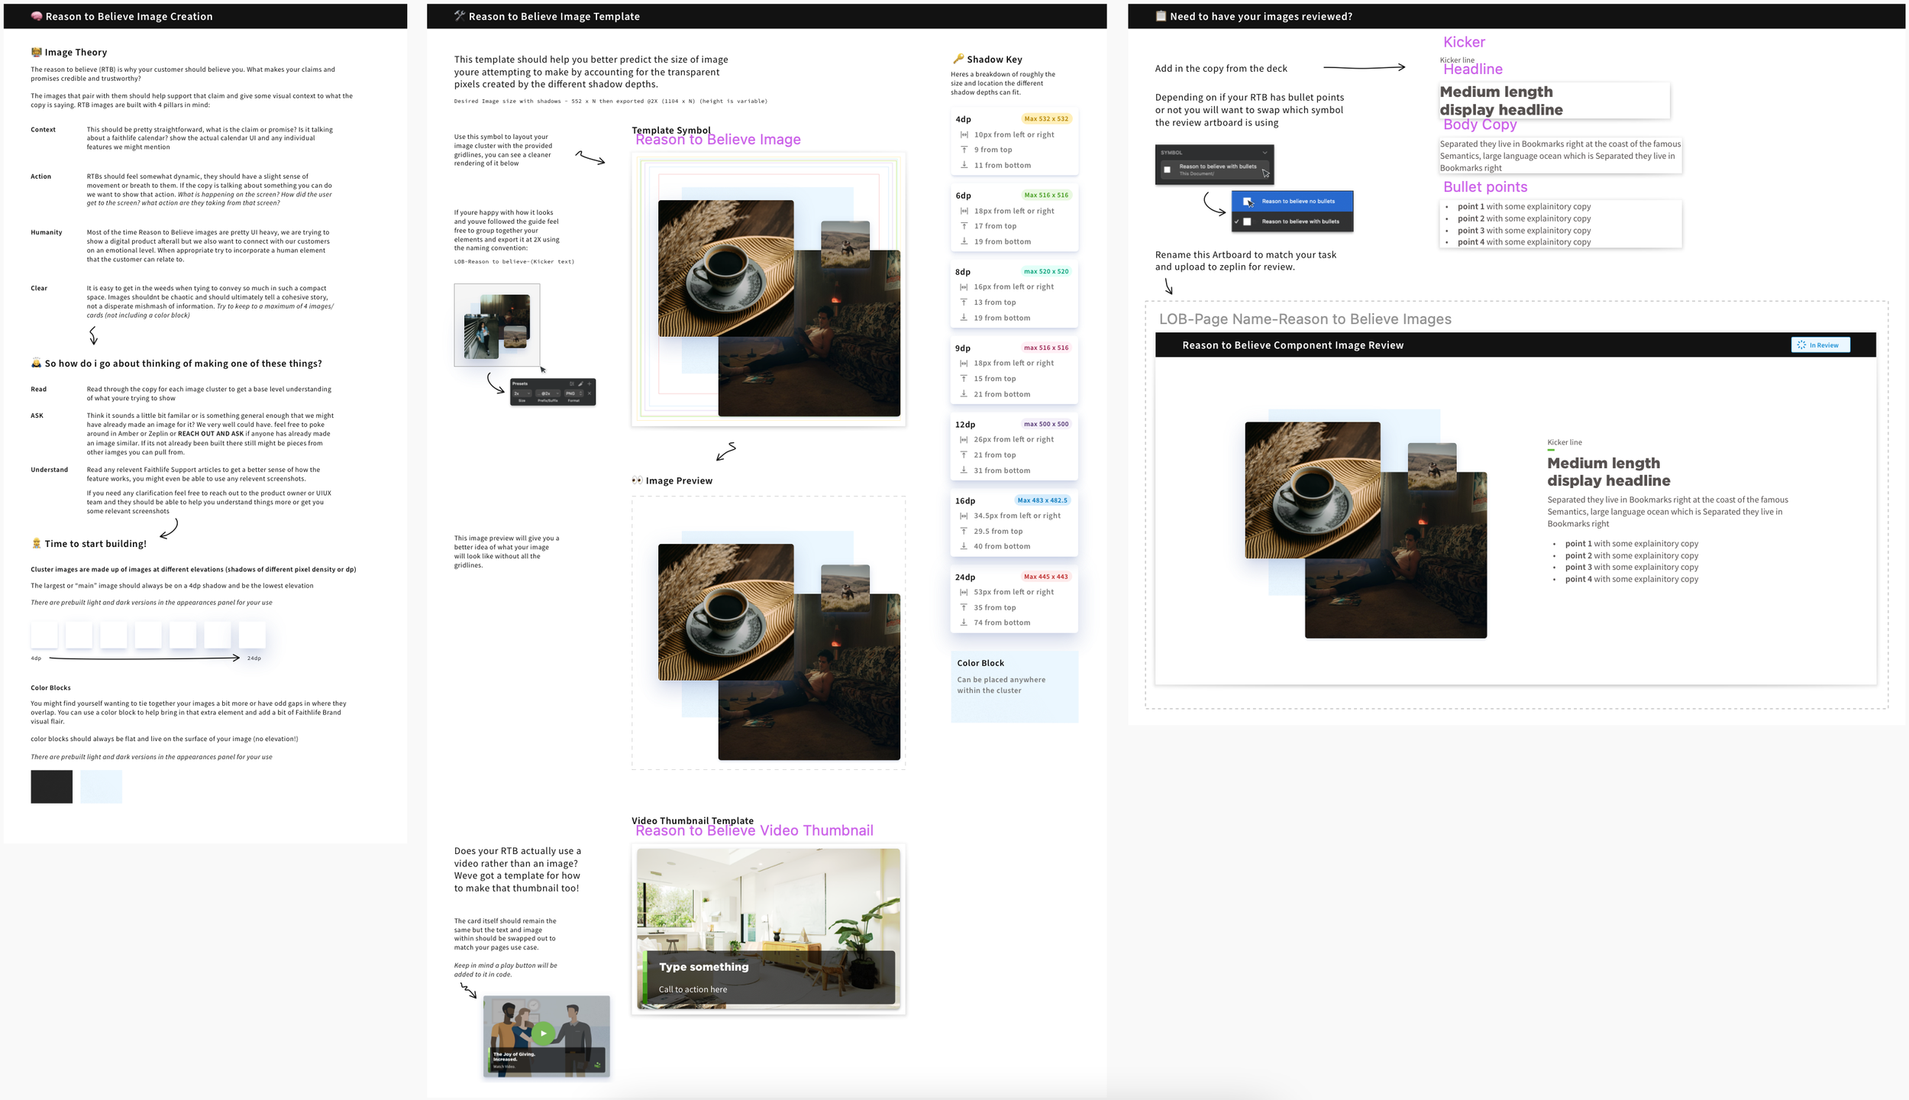Click the plus icon in Presets panel

tap(589, 383)
